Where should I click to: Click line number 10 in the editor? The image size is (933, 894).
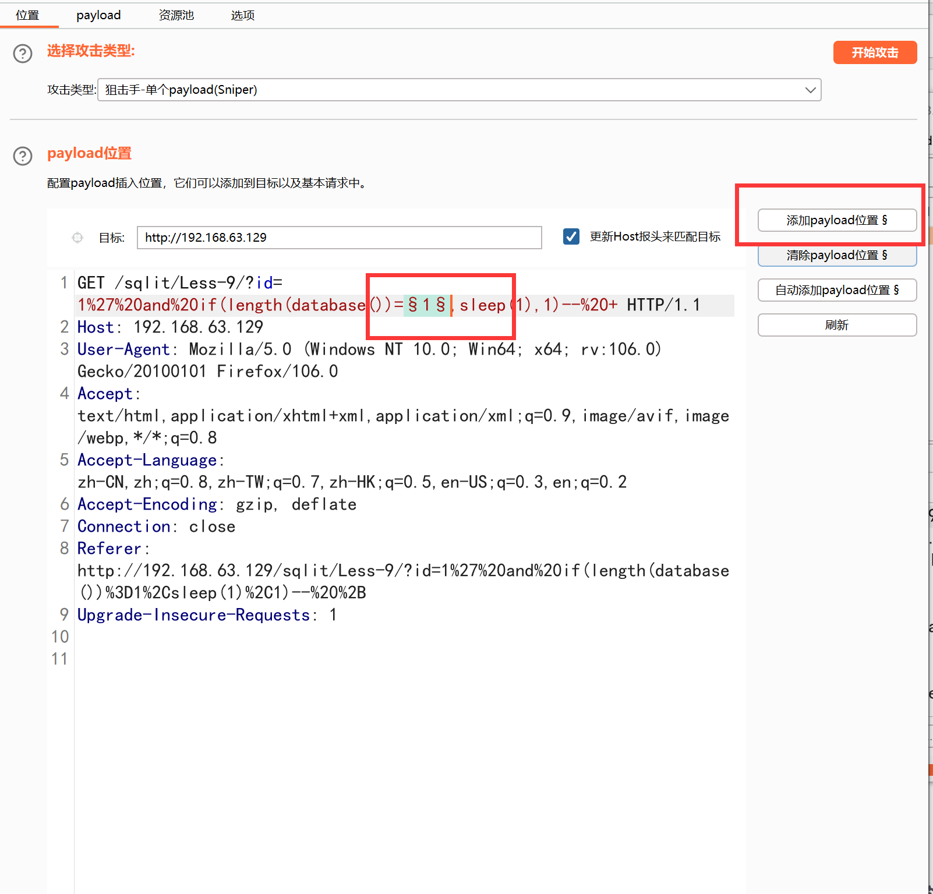tap(60, 637)
